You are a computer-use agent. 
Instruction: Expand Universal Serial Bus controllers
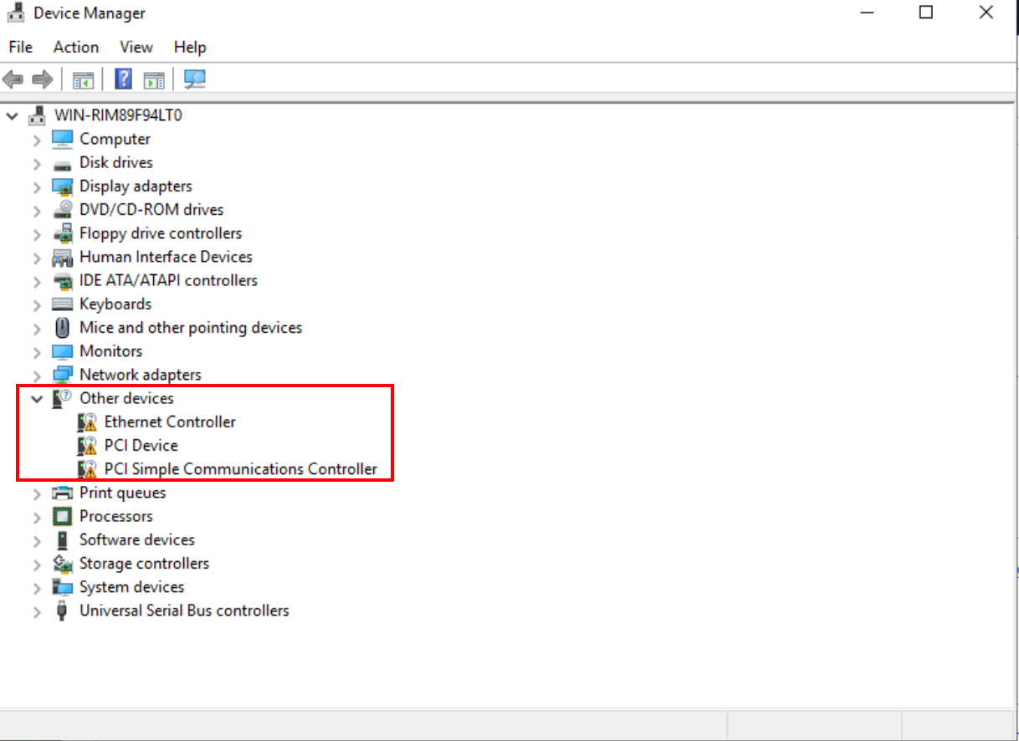[37, 611]
